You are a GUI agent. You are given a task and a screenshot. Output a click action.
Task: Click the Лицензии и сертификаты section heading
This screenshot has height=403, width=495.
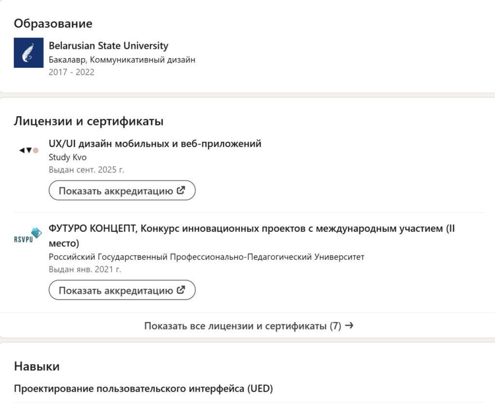pyautogui.click(x=88, y=121)
